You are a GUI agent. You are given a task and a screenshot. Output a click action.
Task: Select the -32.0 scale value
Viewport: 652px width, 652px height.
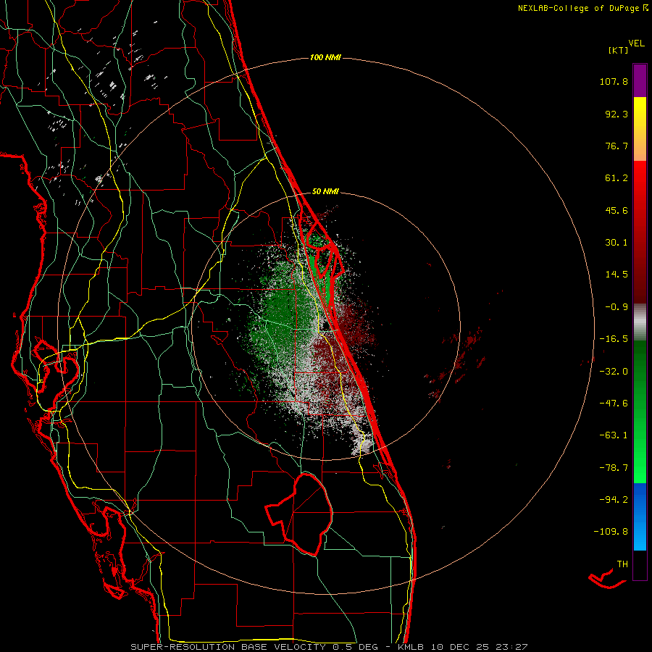pos(614,372)
